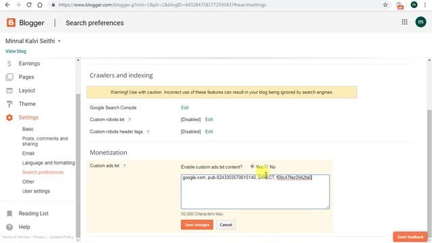Open Theme in sidebar menu
The image size is (432, 243).
pyautogui.click(x=27, y=104)
